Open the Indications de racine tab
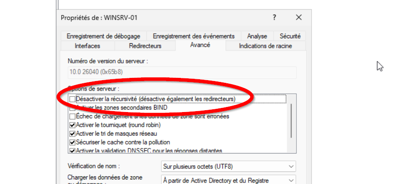This screenshot has width=406, height=184. coord(265,46)
